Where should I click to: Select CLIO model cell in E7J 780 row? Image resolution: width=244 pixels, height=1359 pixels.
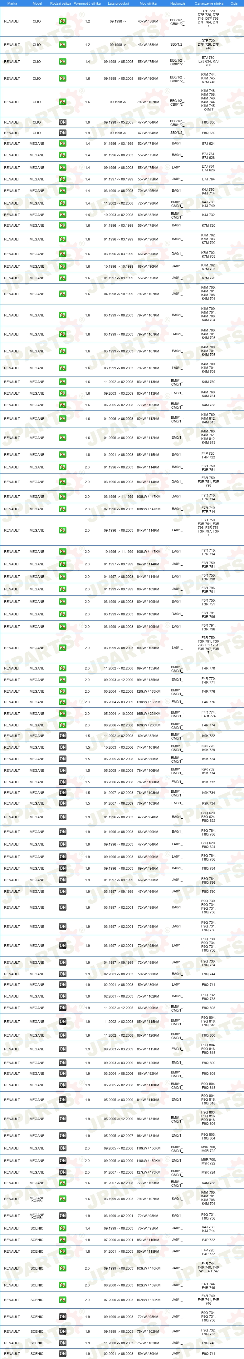pos(37,62)
